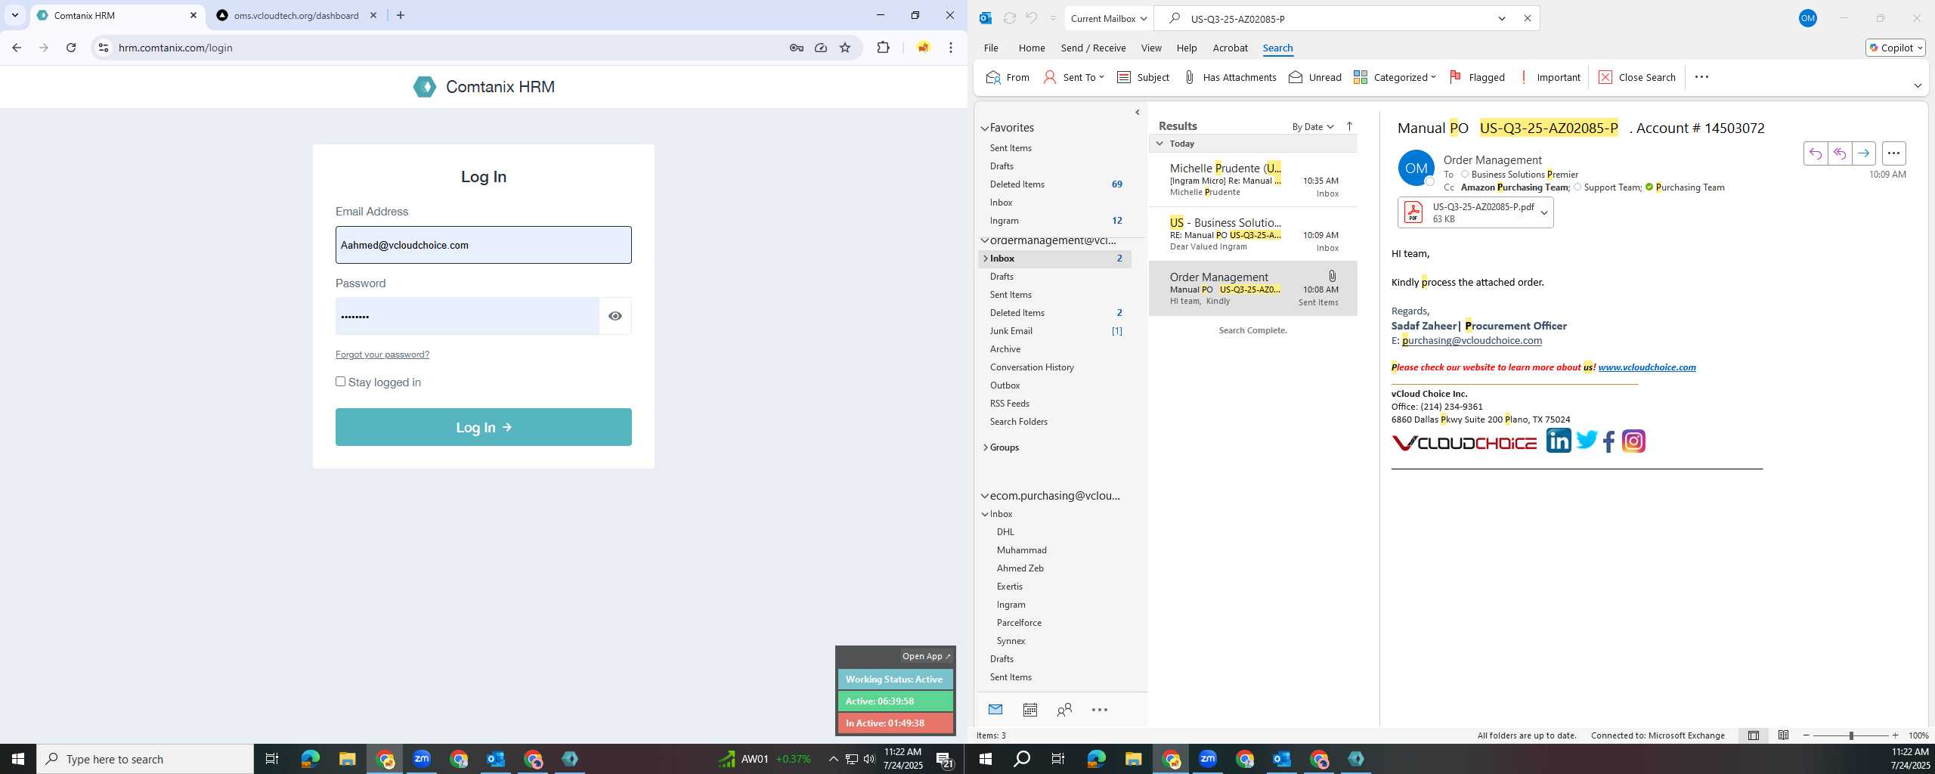Switch to Outlook Home tab
Viewport: 1935px width, 774px height.
click(x=1032, y=48)
